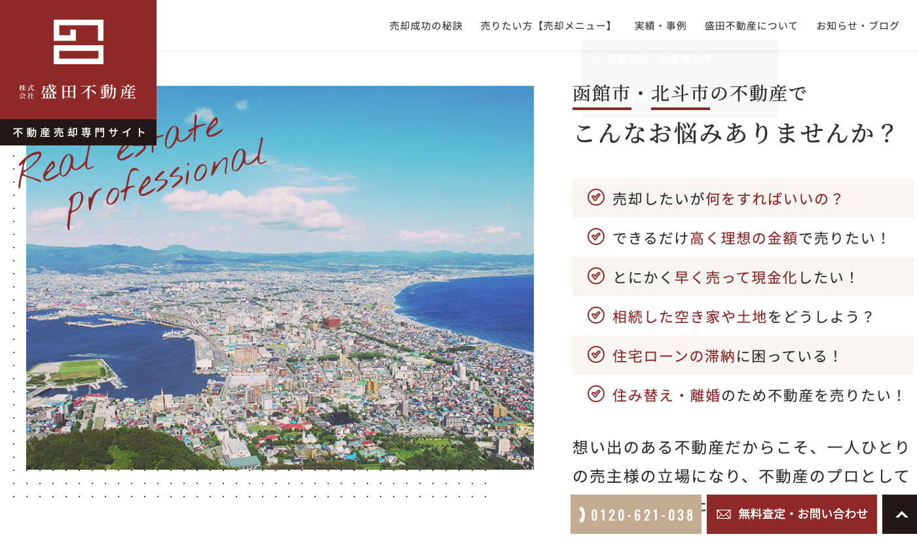Screen dimensions: 917x547
Task: Click text 相続した空き家や土地をどうしよう？
Action: point(743,316)
